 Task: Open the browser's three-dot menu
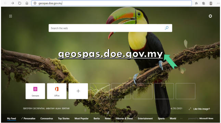[218, 3]
